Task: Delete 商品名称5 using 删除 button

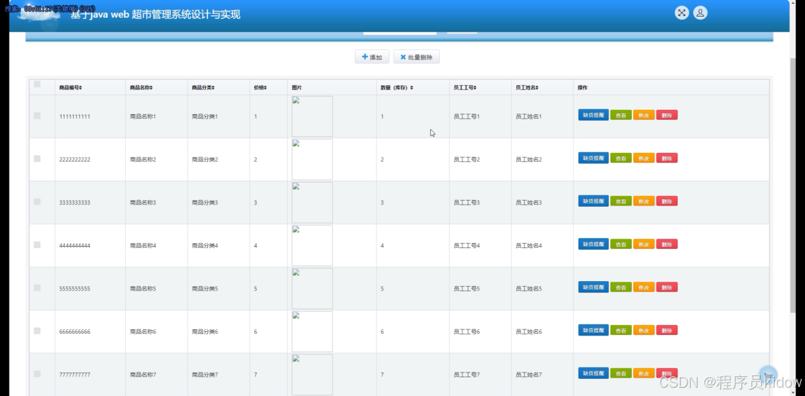Action: coord(667,287)
